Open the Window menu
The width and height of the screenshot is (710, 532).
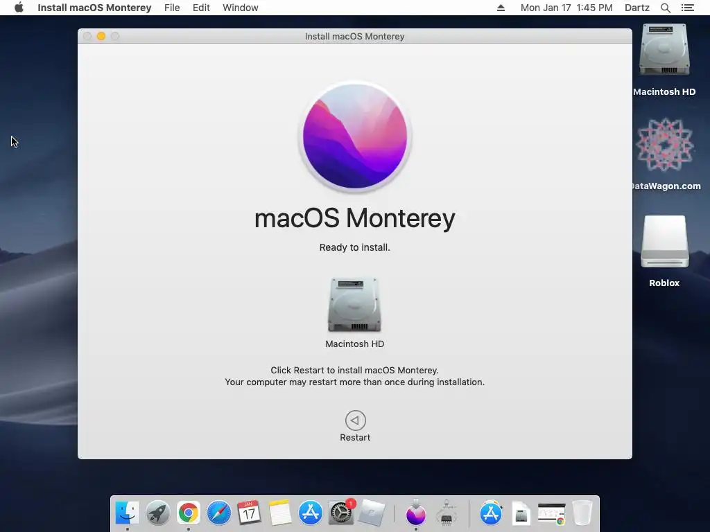241,8
